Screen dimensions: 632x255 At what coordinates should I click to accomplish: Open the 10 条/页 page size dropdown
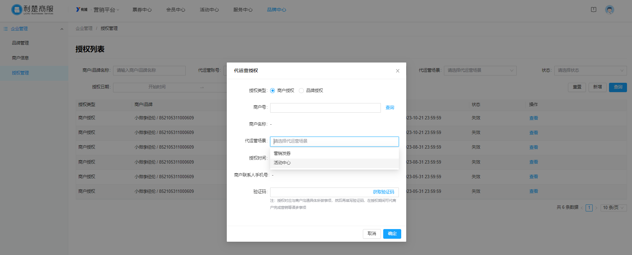click(614, 208)
